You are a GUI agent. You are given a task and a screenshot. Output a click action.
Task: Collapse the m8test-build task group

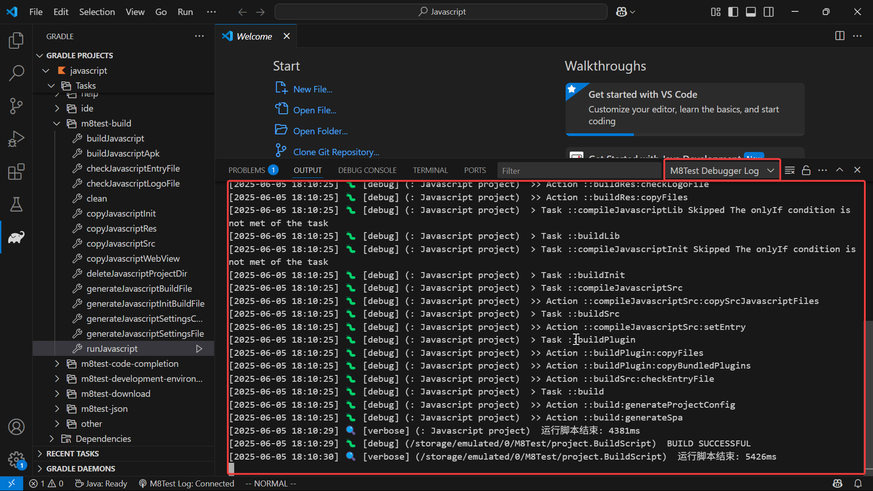pos(57,123)
